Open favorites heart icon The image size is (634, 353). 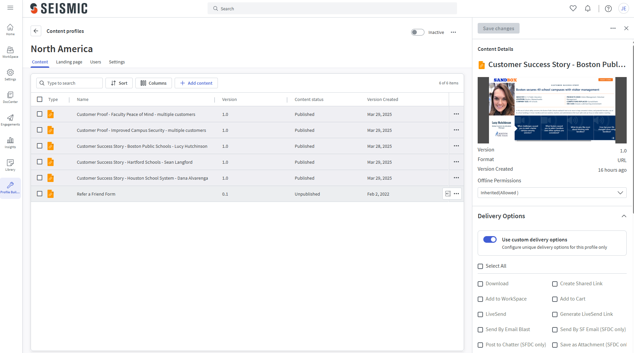(x=573, y=9)
